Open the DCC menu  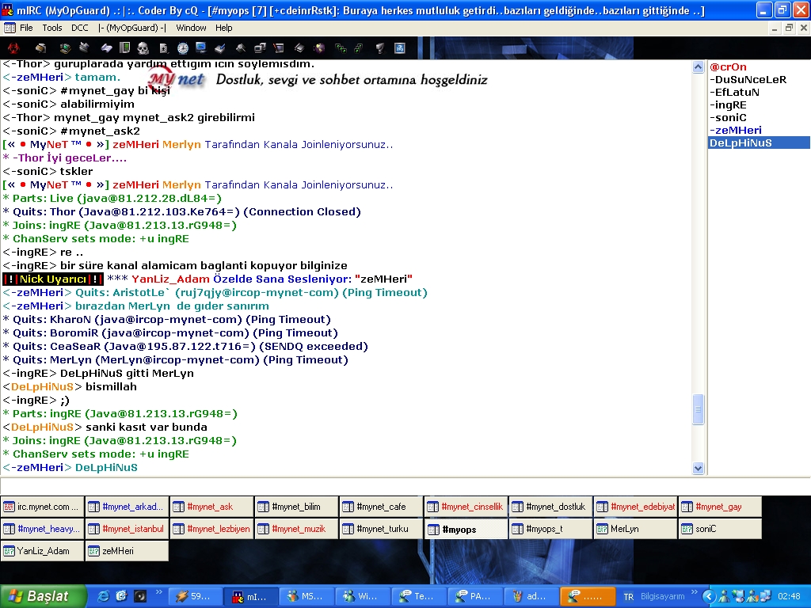coord(80,28)
